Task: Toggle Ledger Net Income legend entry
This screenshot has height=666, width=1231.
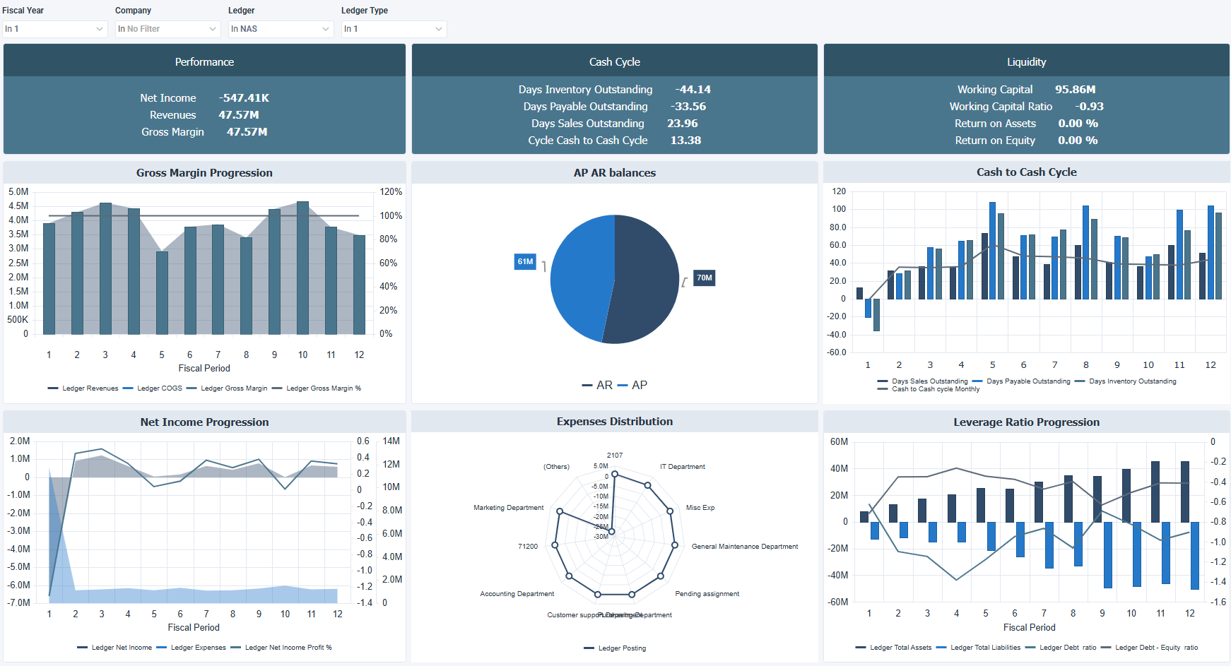Action: (114, 648)
